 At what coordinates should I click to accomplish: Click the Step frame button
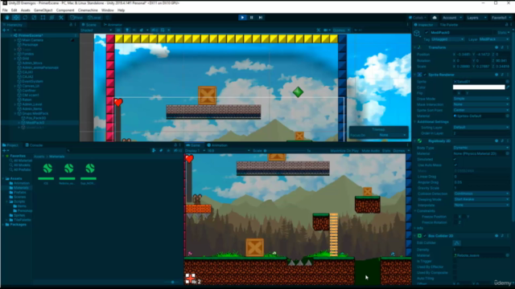point(261,18)
